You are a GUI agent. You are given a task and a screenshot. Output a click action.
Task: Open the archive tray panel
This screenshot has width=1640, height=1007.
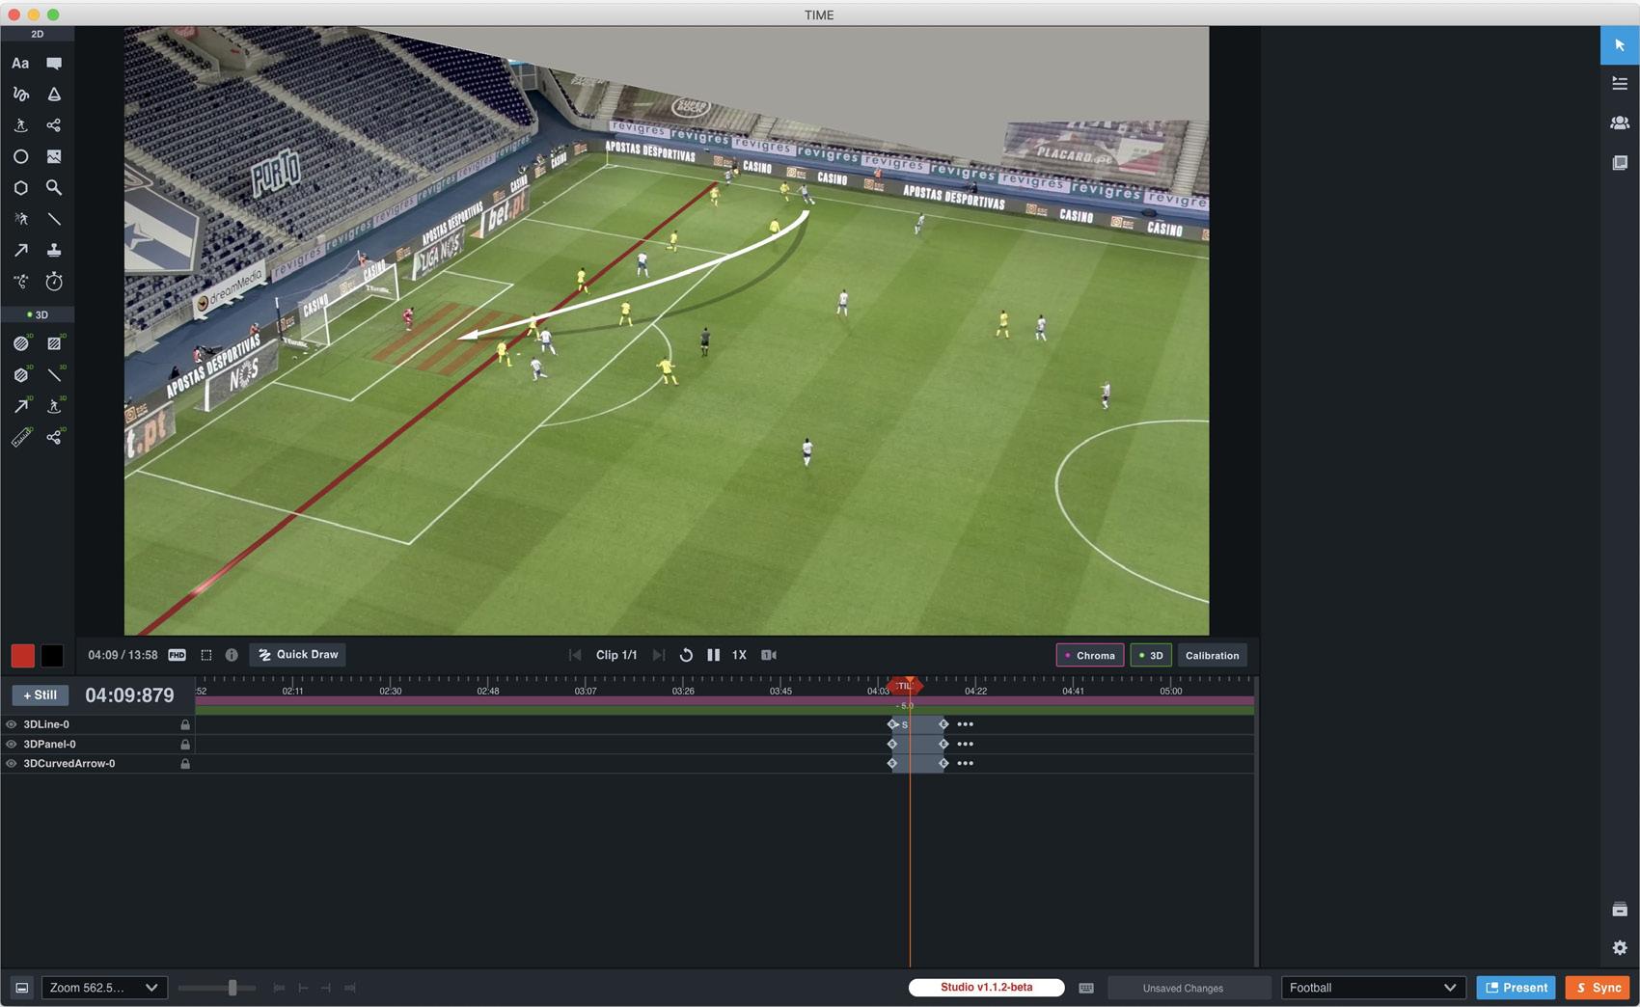1620,910
